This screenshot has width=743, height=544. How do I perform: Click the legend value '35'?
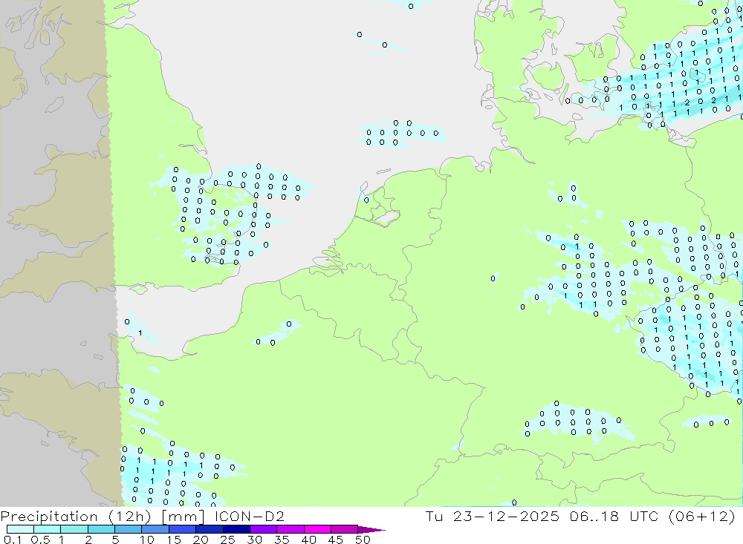282,540
